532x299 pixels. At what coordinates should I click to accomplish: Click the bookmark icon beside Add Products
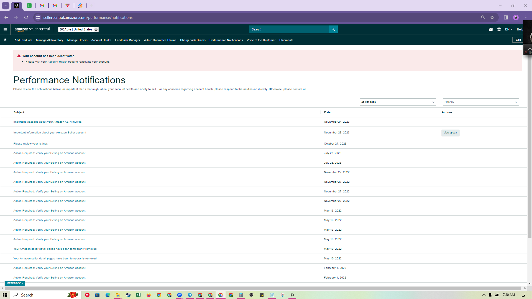[x=5, y=40]
